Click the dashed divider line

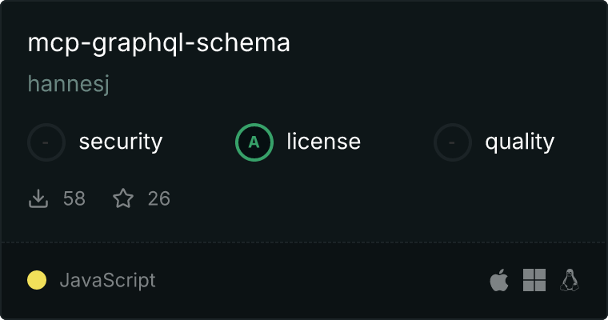point(304,242)
